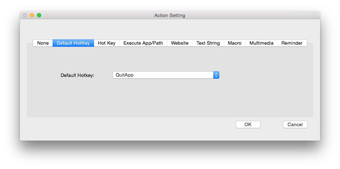Open the Reminder tab

coord(292,43)
